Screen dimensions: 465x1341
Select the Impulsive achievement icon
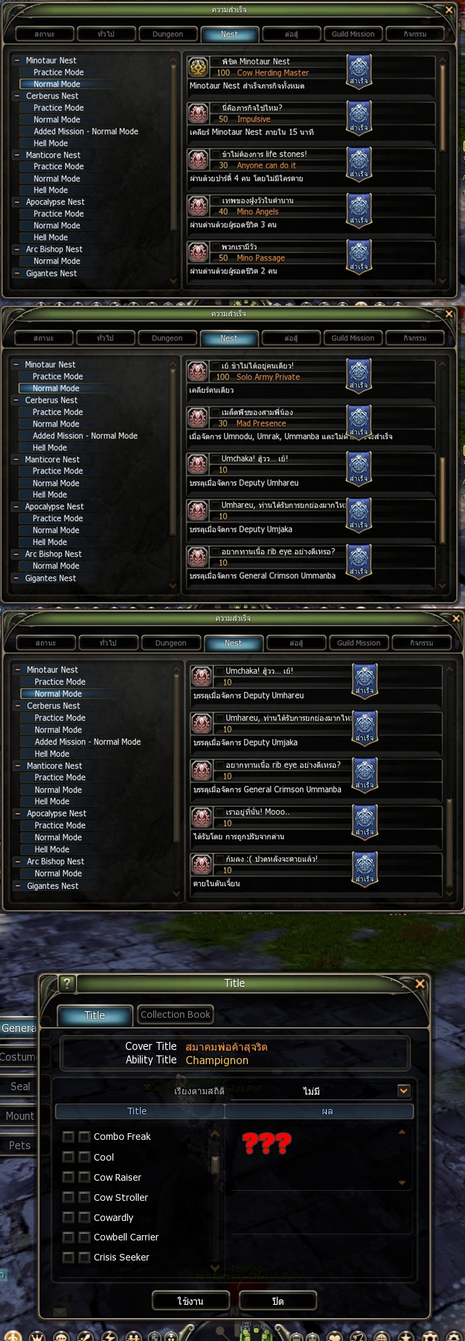click(198, 113)
